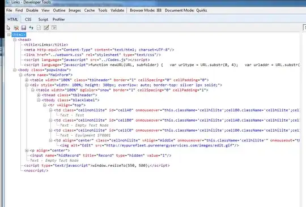Select 'Text - Empty Text Node' below hidRecord input

coord(54,161)
